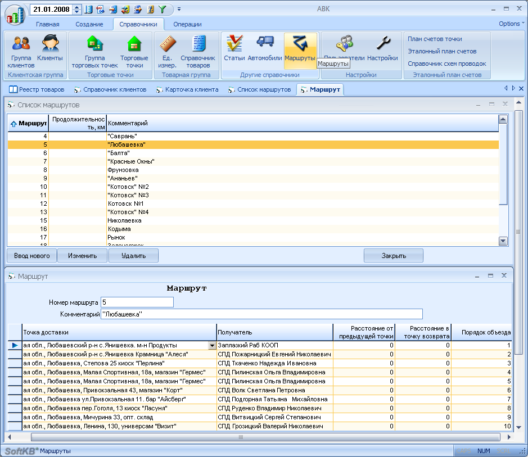Open the Точка доставки dropdown in first row

[x=212, y=345]
